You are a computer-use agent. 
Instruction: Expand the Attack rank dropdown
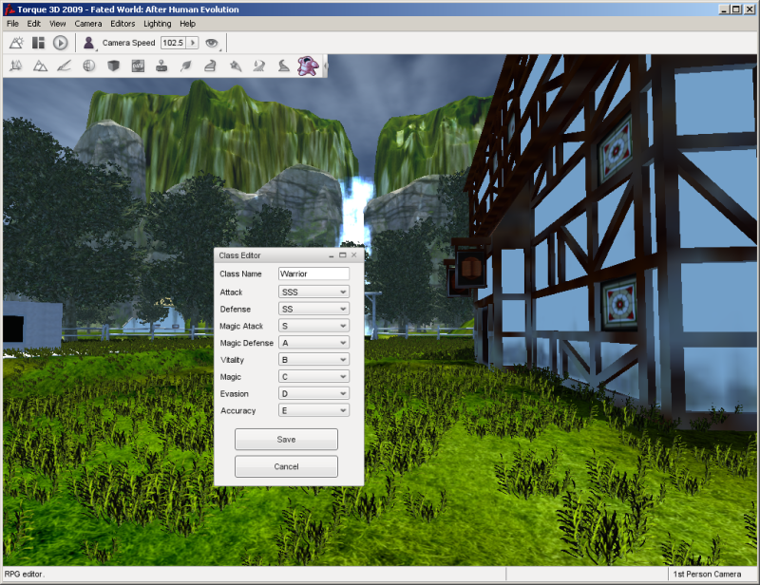313,292
